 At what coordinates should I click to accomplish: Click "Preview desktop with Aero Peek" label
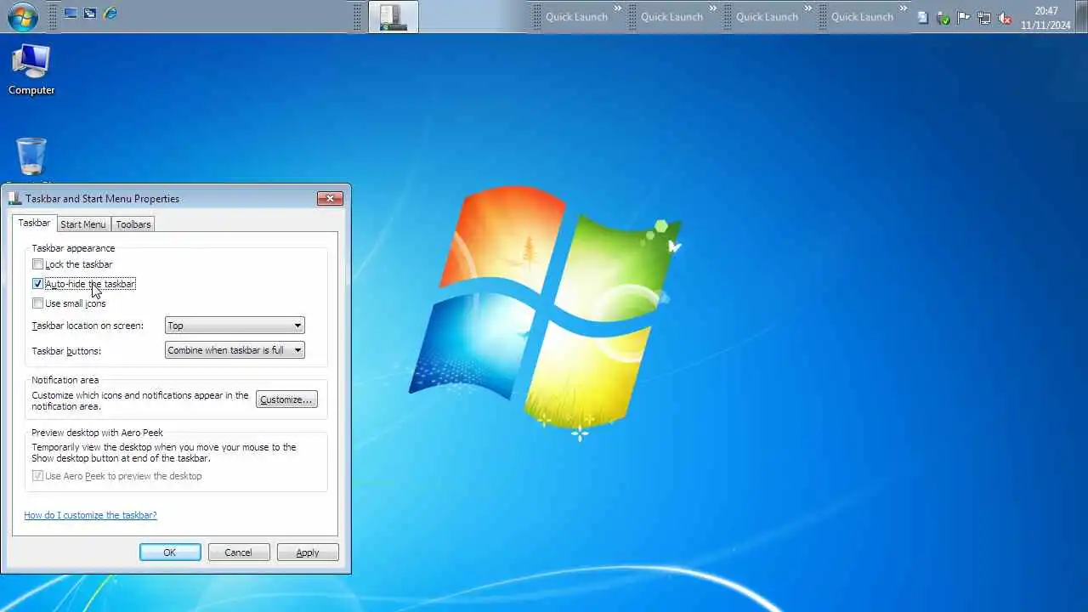[x=98, y=433]
